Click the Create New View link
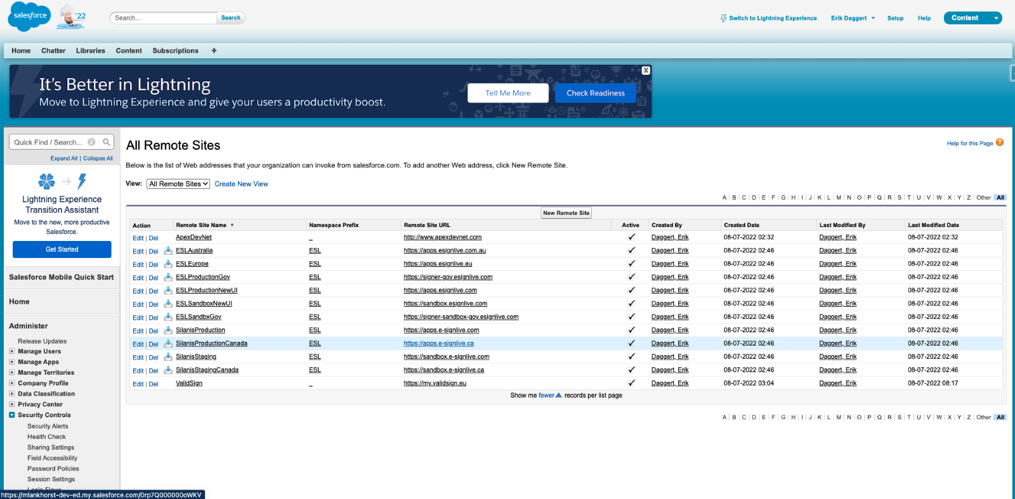The height and width of the screenshot is (499, 1015). click(241, 184)
